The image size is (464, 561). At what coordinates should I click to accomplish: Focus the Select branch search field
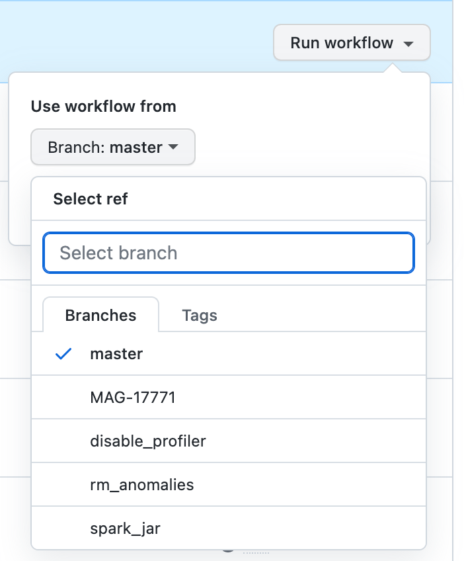point(229,253)
